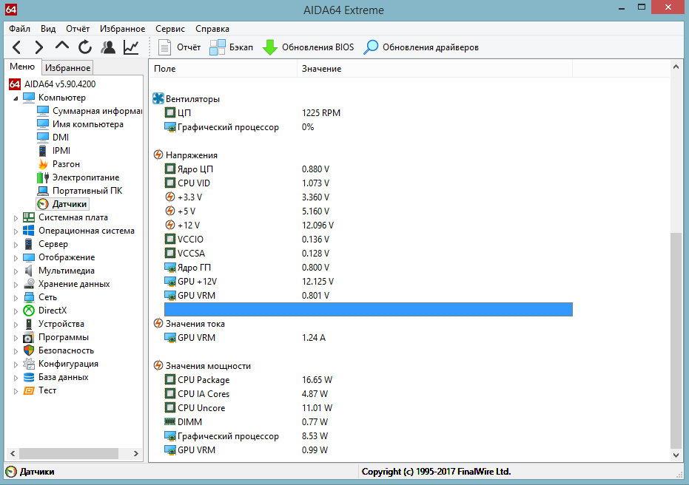Click the Бэкап toolbar button
The image size is (689, 485).
(x=231, y=47)
